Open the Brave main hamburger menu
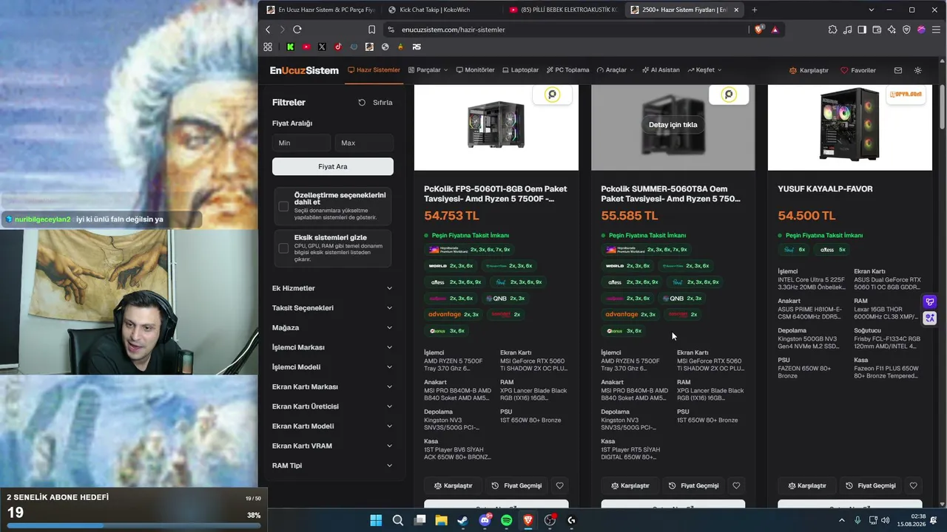Image resolution: width=947 pixels, height=532 pixels. (x=936, y=30)
